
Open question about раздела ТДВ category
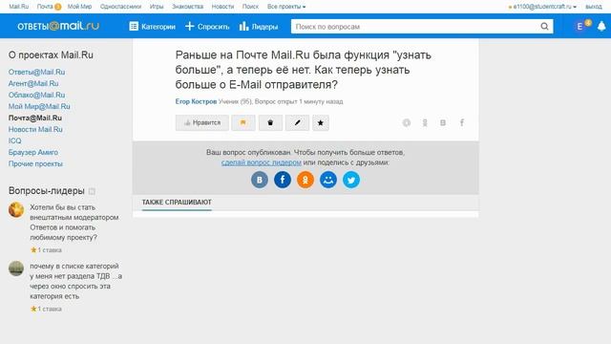click(76, 281)
